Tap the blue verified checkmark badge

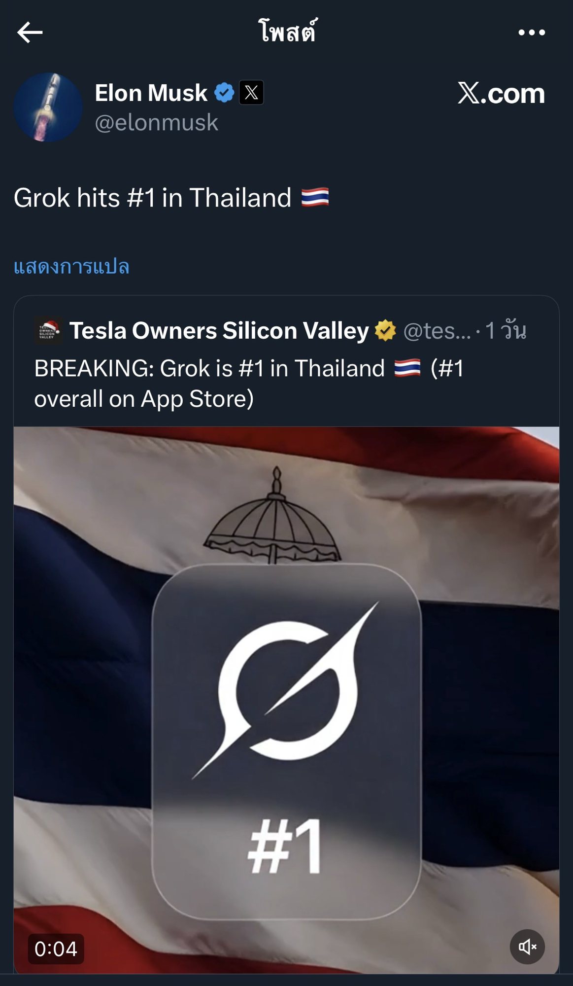click(x=224, y=93)
